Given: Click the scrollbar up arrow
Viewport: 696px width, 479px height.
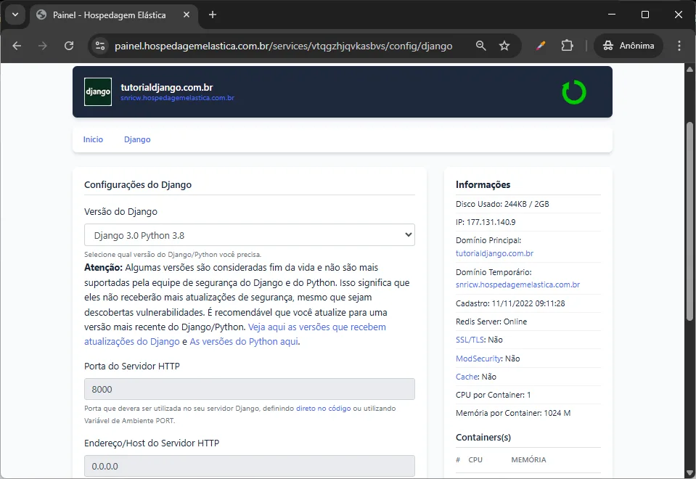Looking at the screenshot, I should [x=689, y=69].
